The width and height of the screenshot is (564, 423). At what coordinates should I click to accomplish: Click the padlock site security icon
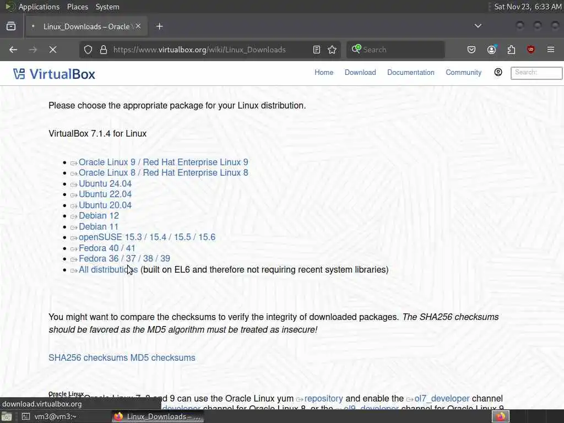pos(104,50)
